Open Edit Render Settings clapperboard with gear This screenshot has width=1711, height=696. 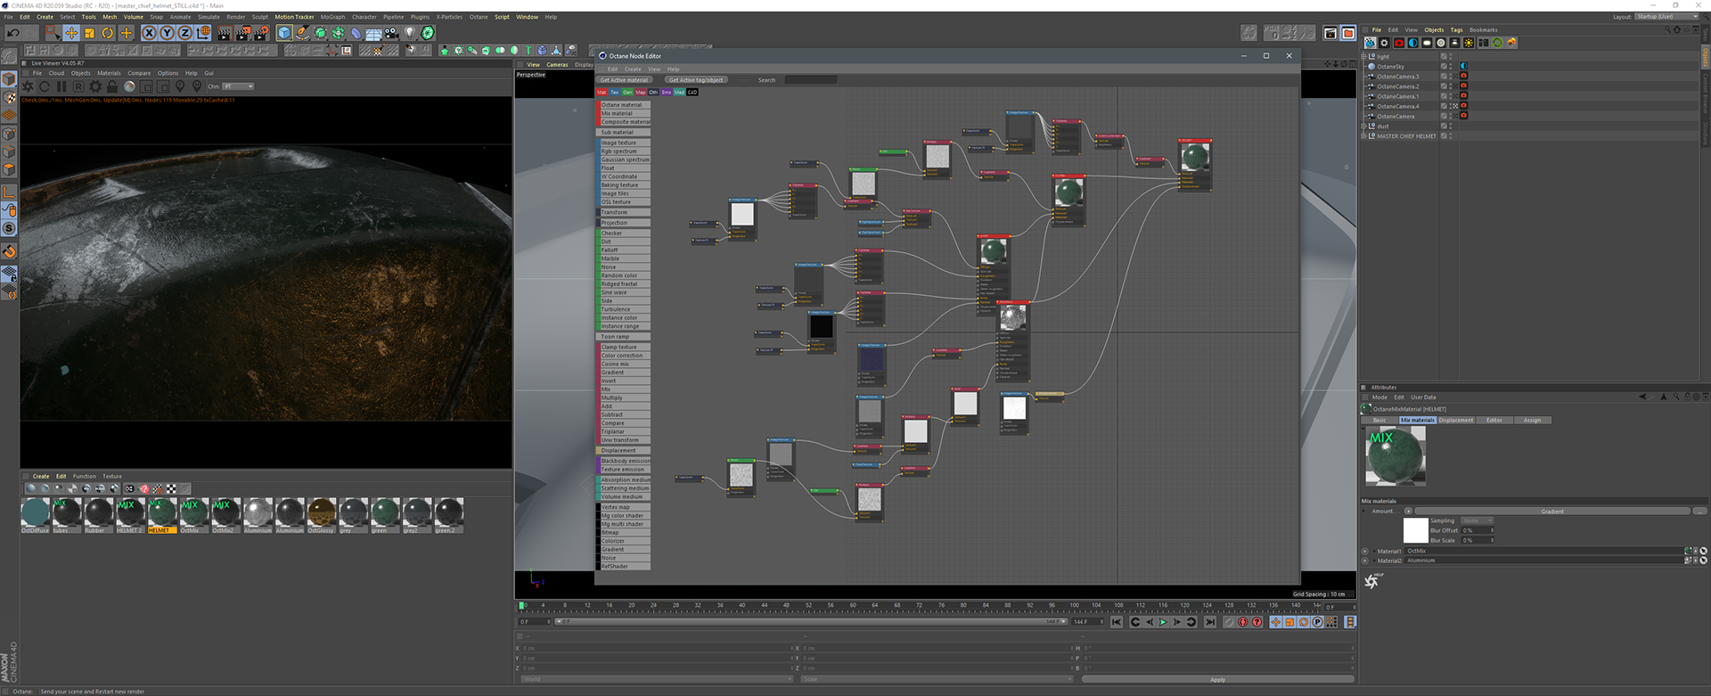pos(261,33)
